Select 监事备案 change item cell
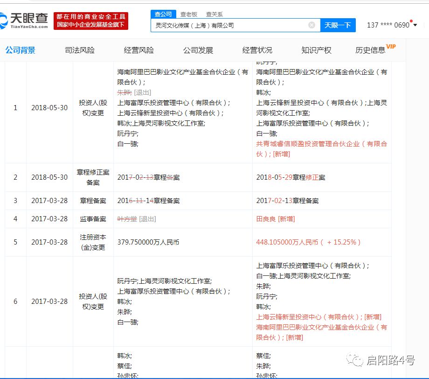This screenshot has height=379, width=429. (x=93, y=219)
